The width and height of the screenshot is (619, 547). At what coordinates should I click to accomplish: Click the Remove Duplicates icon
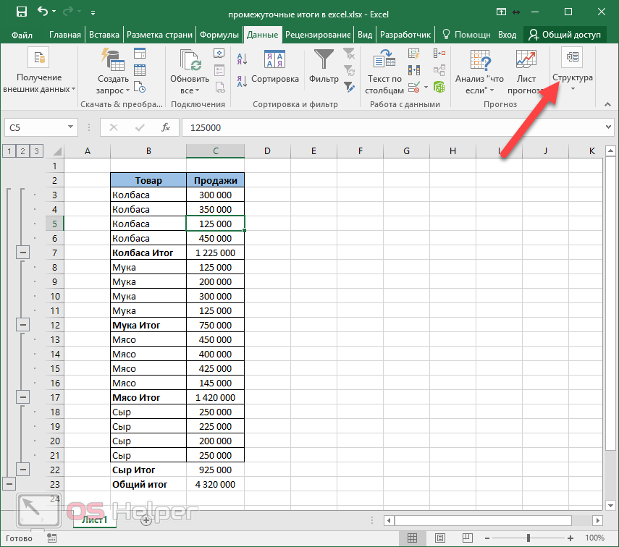[413, 70]
